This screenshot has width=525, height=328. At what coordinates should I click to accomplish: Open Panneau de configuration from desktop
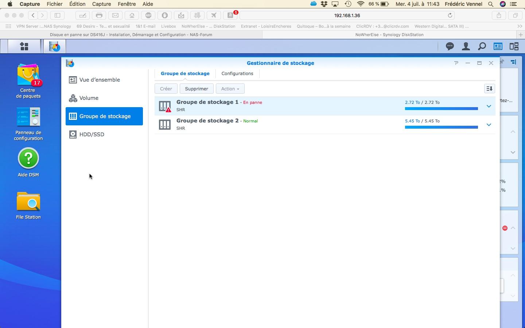coord(28,123)
